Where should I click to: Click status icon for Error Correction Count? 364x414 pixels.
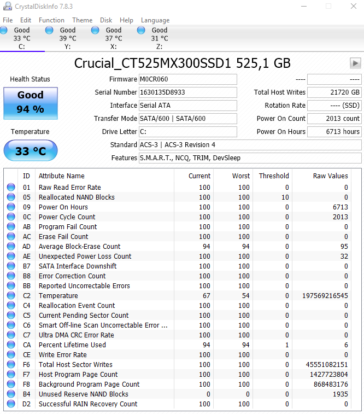pos(11,276)
